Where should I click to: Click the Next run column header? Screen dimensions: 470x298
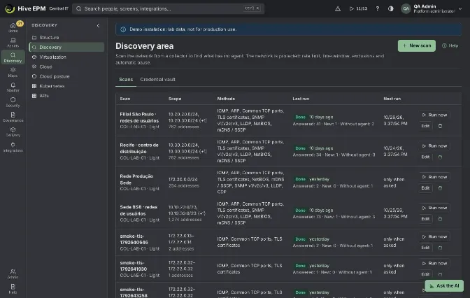(x=392, y=99)
